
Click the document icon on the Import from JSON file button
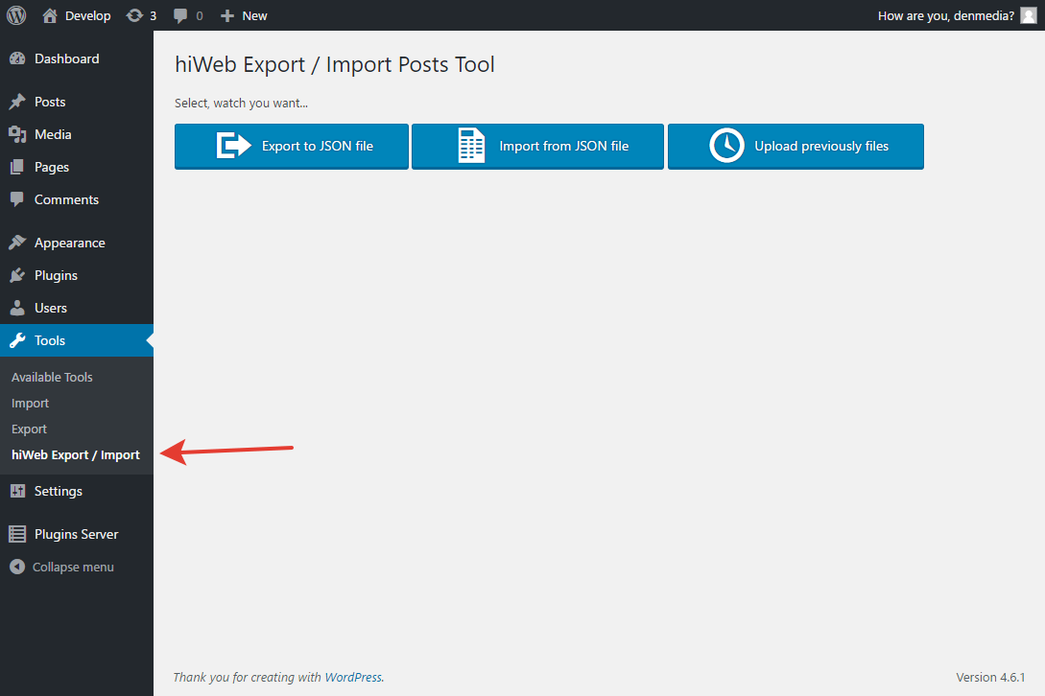coord(471,146)
